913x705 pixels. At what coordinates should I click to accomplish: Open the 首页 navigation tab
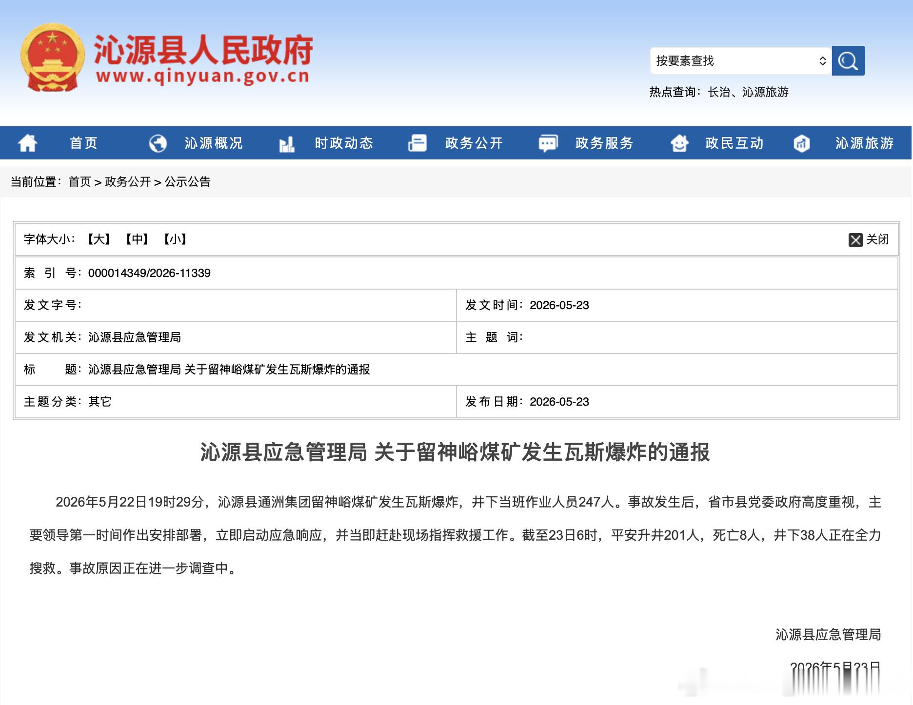(84, 143)
